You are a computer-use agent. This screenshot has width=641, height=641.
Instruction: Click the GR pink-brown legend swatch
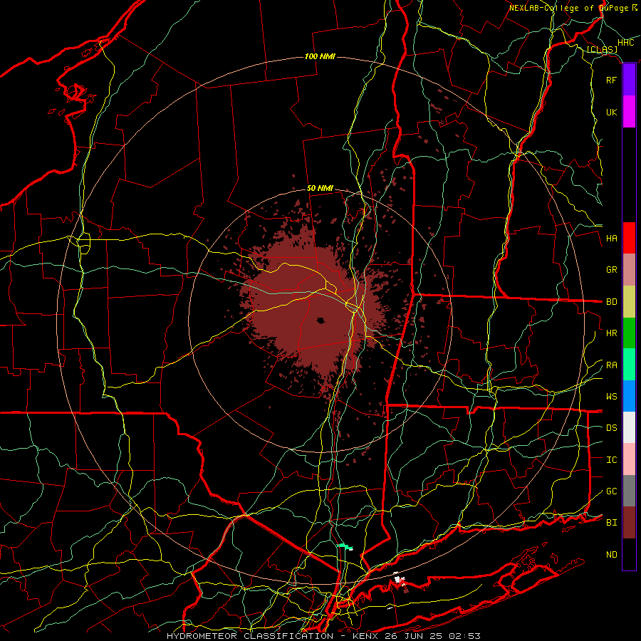point(629,270)
